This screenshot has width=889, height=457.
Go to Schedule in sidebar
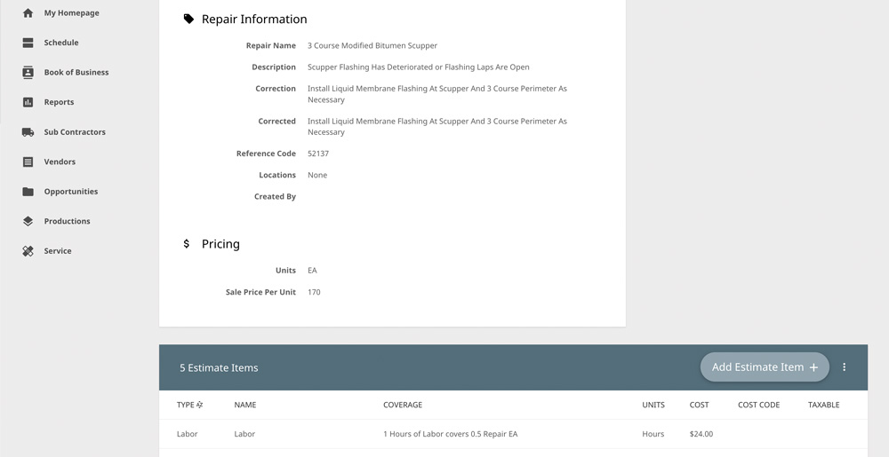pos(61,43)
